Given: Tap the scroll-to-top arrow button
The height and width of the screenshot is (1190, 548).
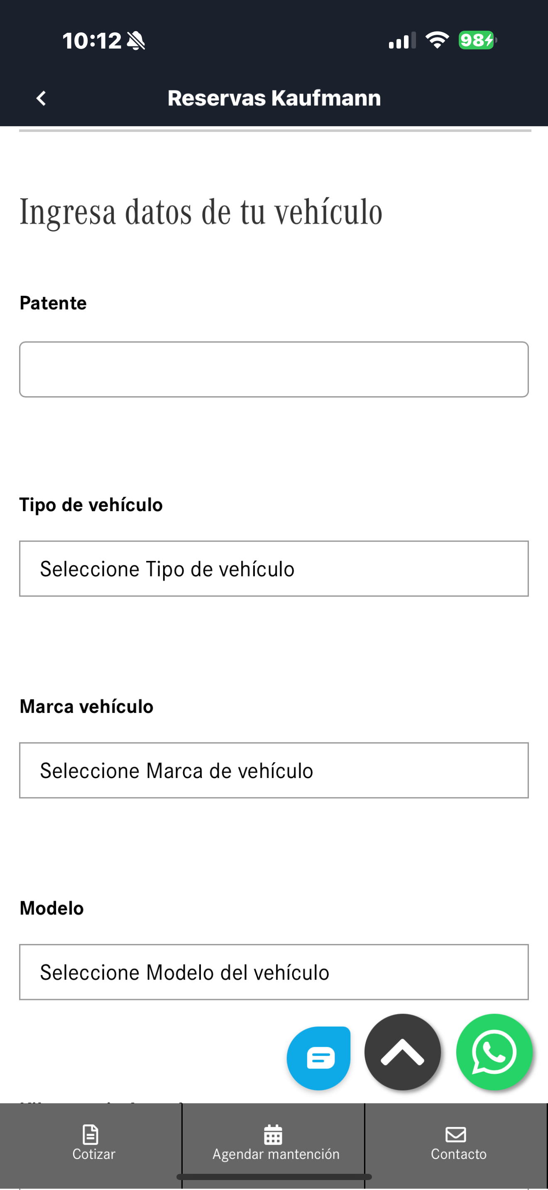Looking at the screenshot, I should (402, 1052).
